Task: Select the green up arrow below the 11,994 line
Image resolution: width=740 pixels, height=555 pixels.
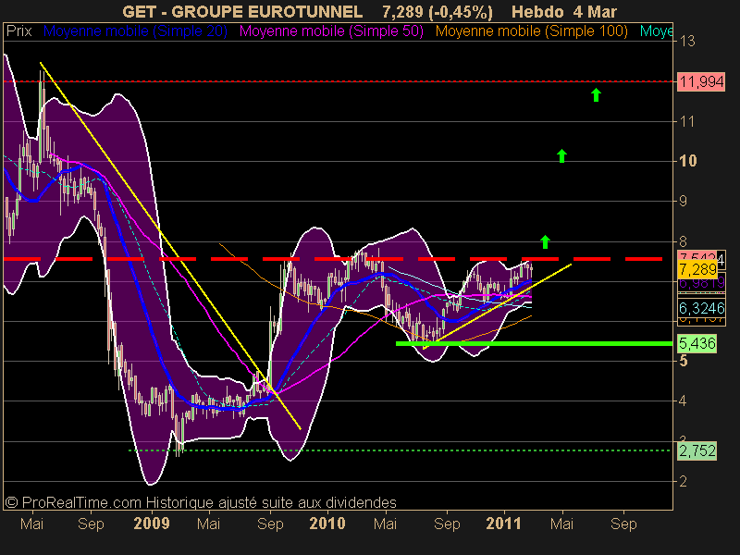Action: tap(596, 95)
